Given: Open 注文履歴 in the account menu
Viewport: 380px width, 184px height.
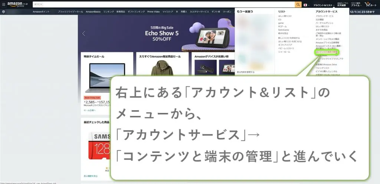Looking at the screenshot, I should 320,20.
